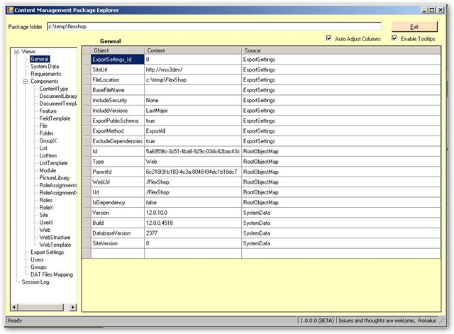The height and width of the screenshot is (334, 454).
Task: Collapse the Components tree node
Action: tap(26, 82)
